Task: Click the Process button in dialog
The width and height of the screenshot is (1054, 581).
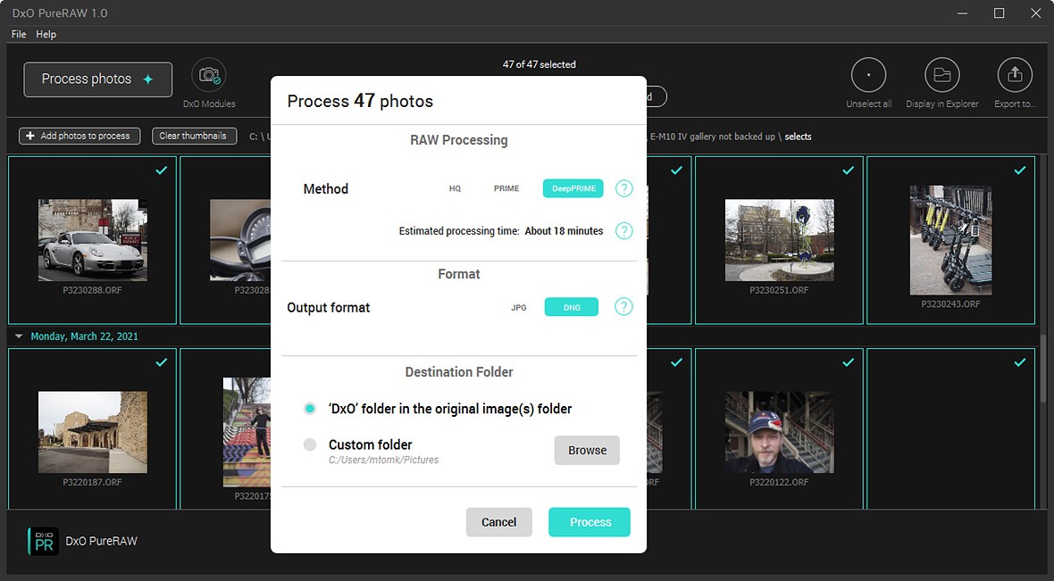Action: [x=590, y=522]
